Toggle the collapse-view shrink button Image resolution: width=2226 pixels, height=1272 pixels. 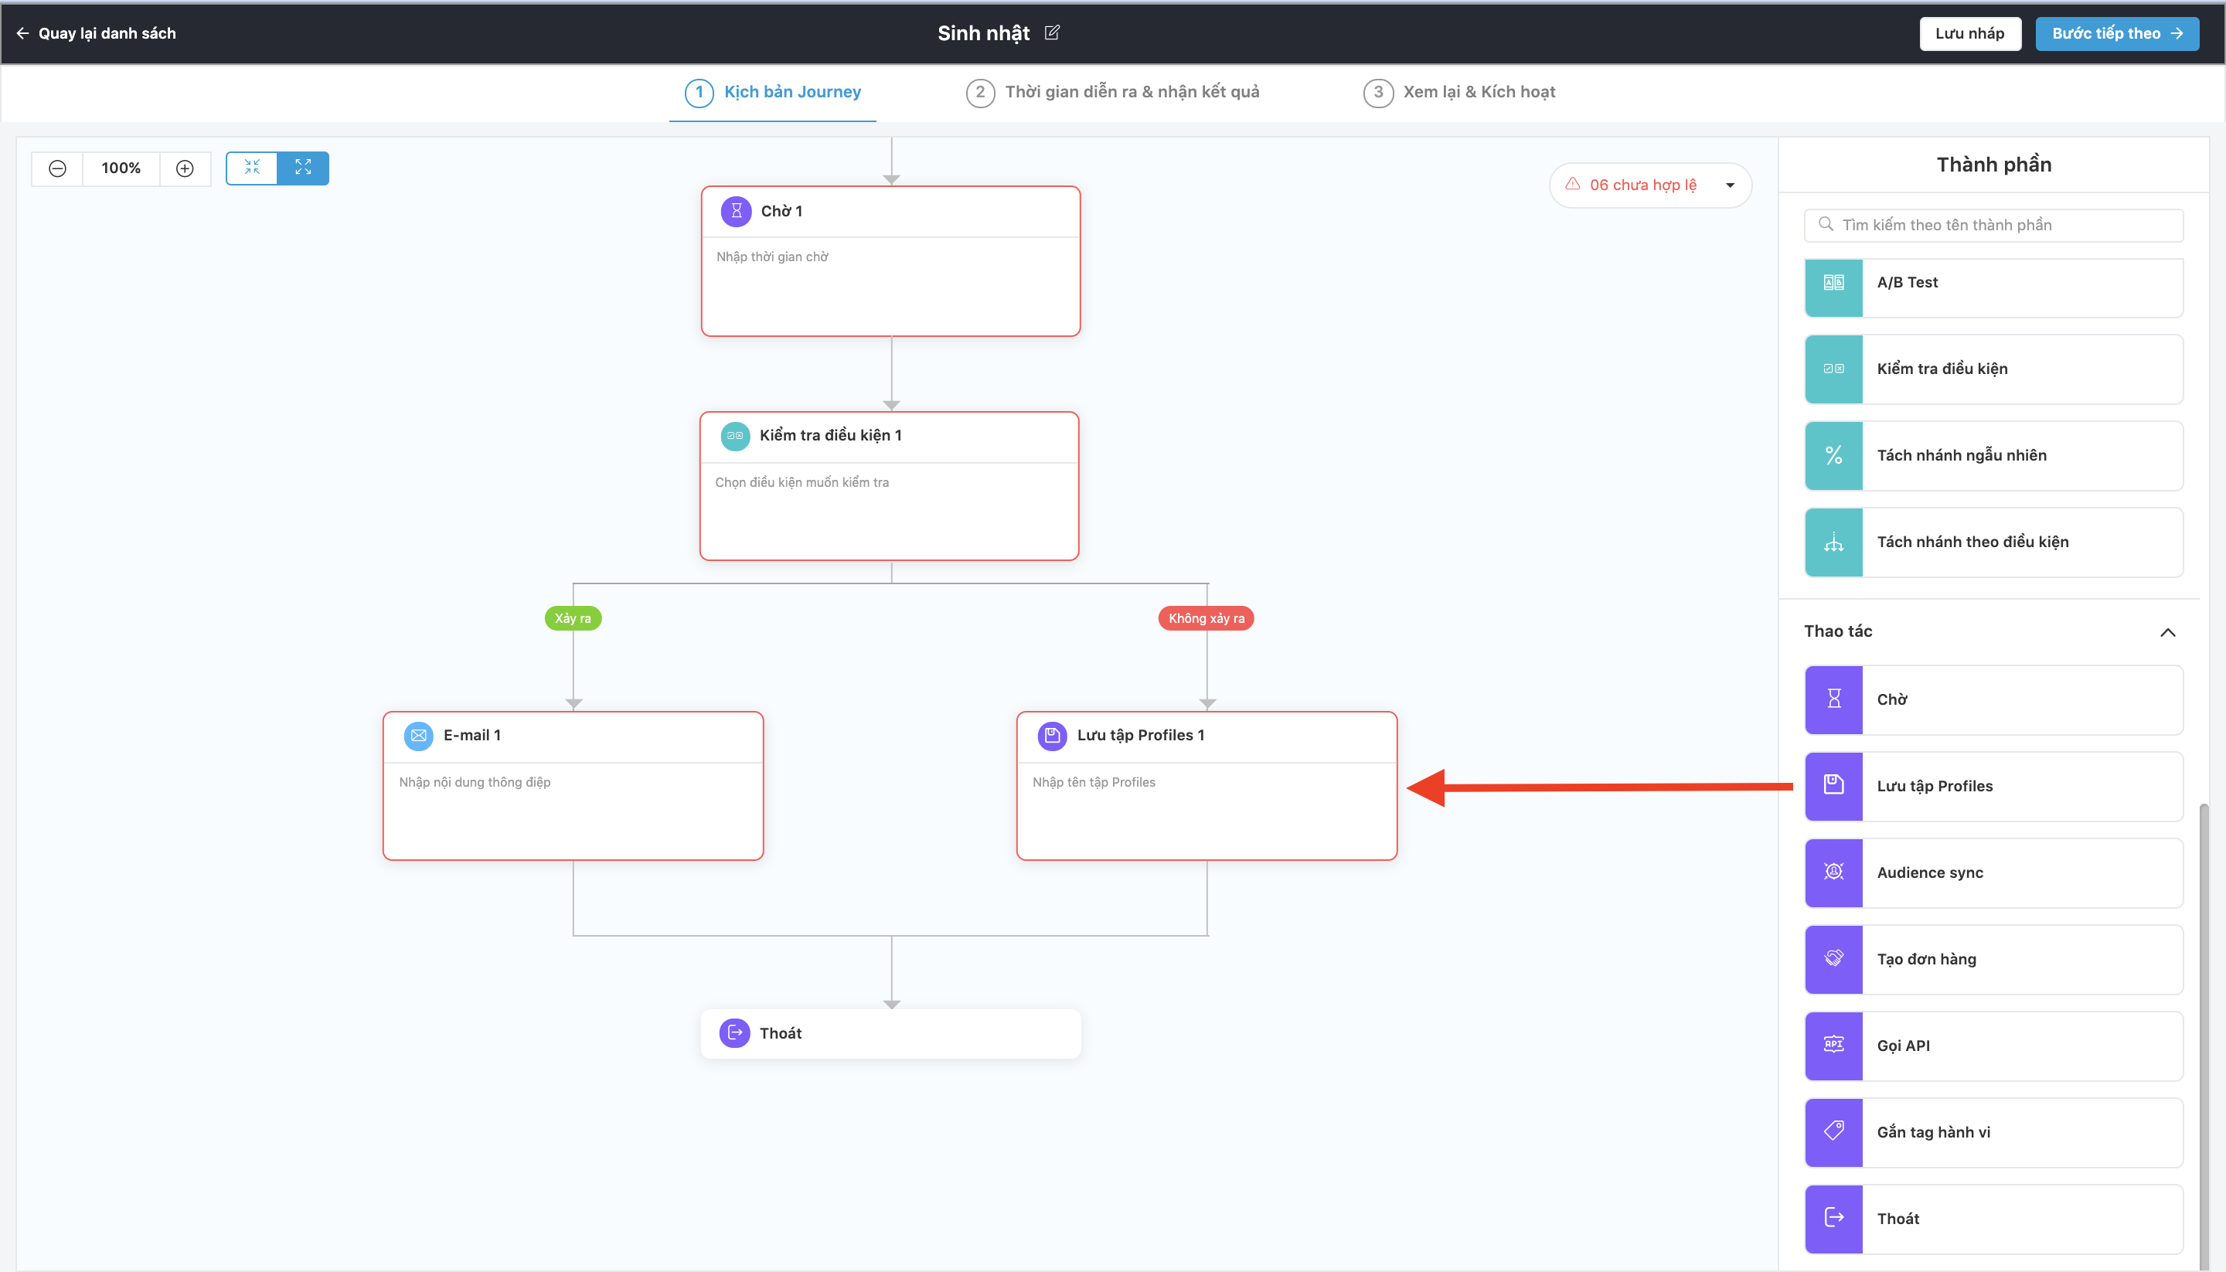pos(253,168)
